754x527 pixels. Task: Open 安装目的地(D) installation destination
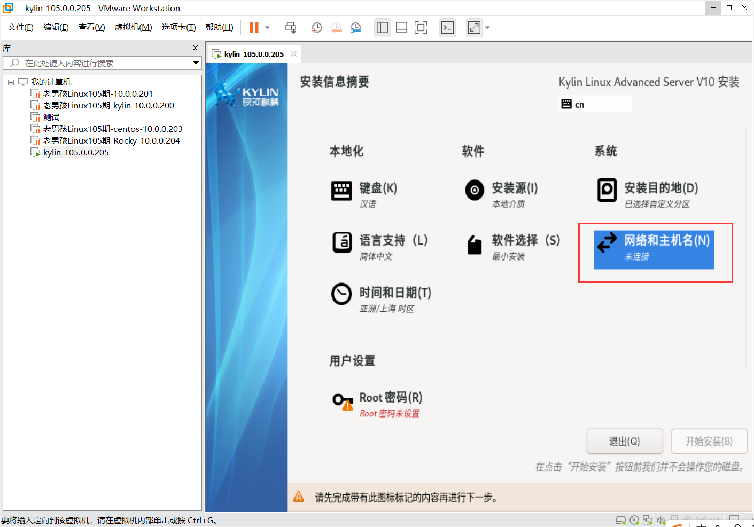(x=647, y=194)
